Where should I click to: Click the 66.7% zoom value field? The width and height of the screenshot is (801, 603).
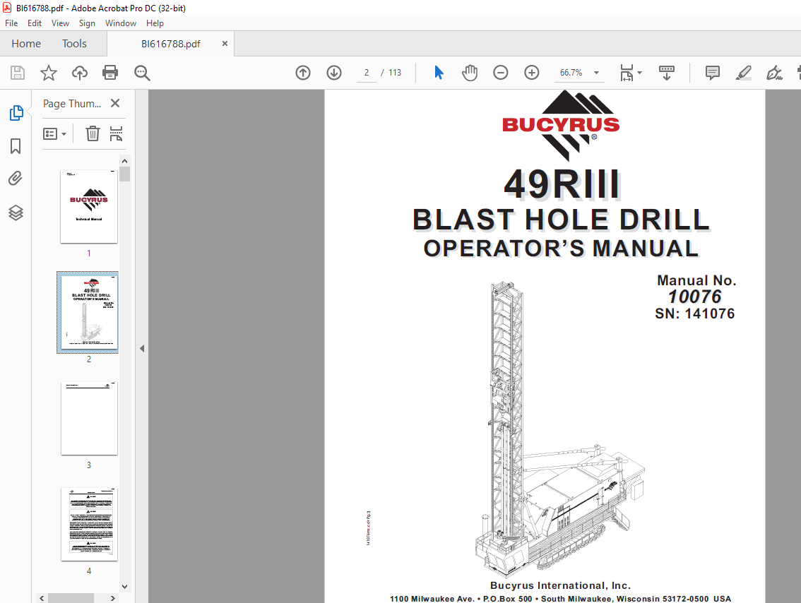(571, 73)
